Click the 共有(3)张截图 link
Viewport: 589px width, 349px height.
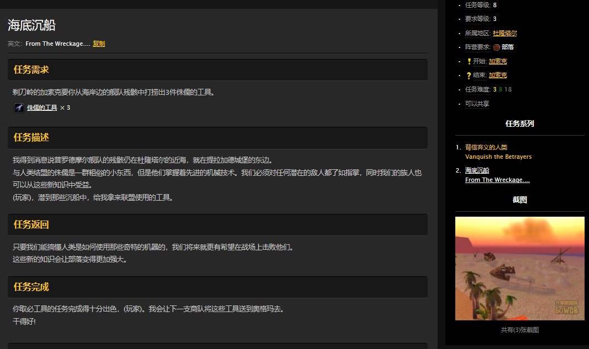point(519,329)
